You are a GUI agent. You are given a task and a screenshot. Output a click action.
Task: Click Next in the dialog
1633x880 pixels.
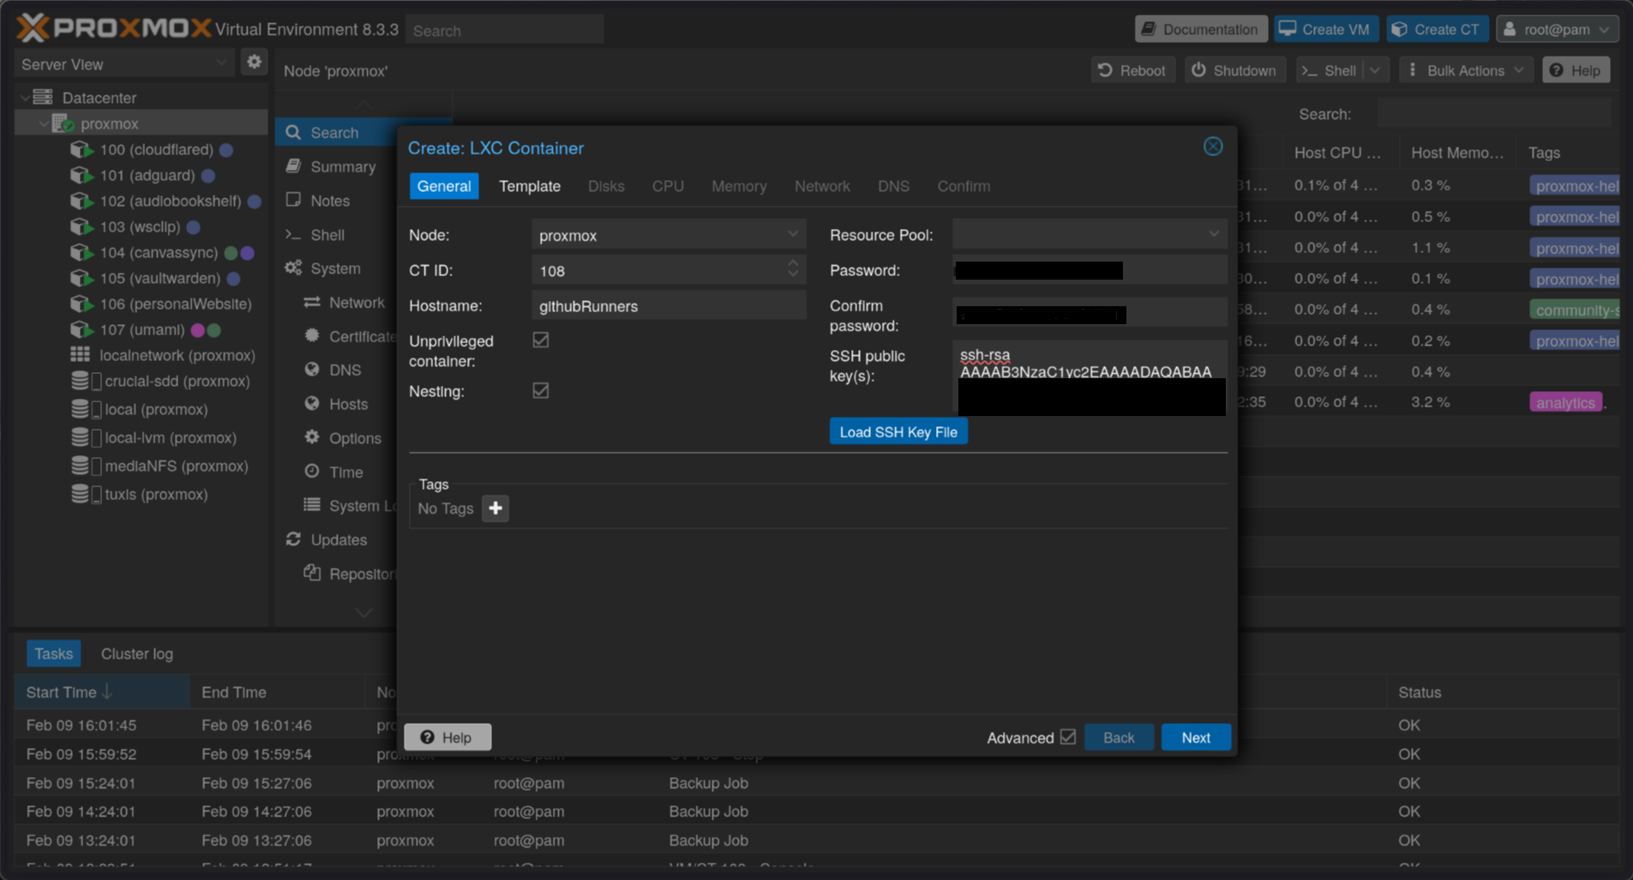pyautogui.click(x=1196, y=738)
